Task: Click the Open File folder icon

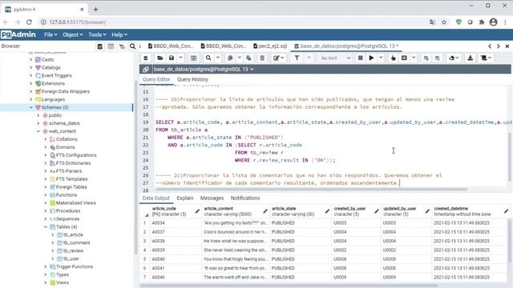Action: pyautogui.click(x=160, y=58)
